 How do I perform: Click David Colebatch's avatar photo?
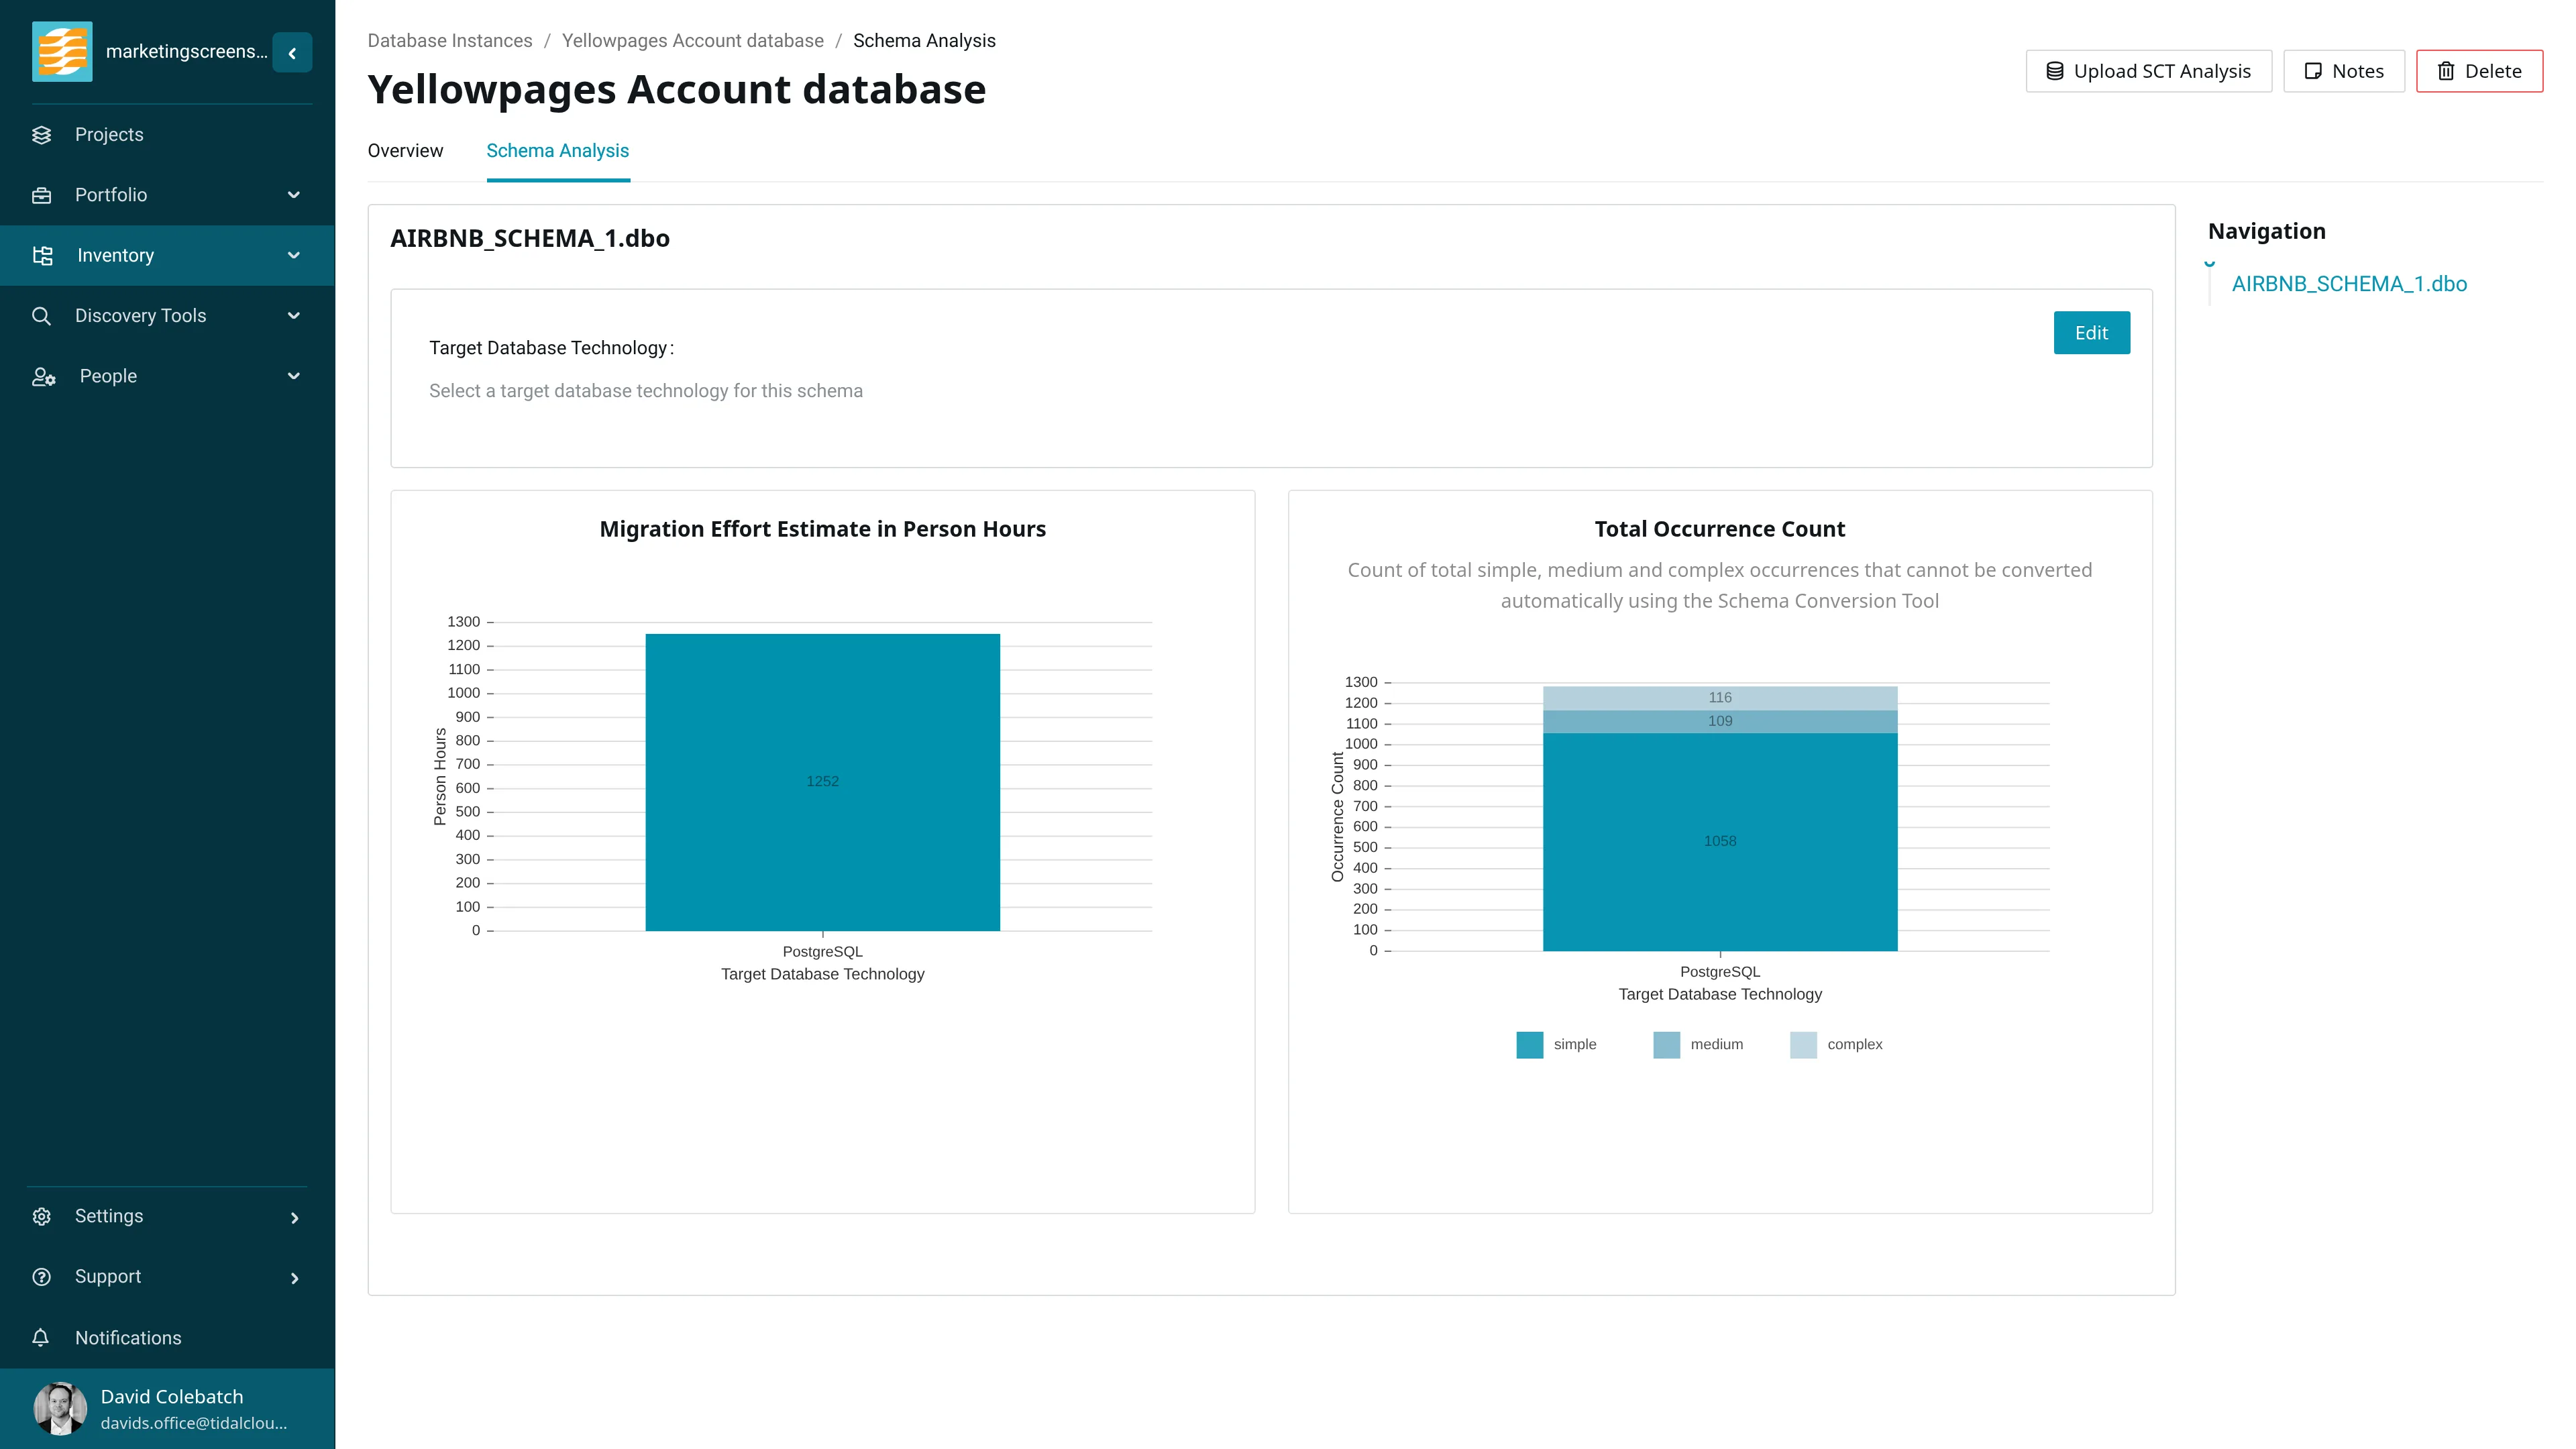(60, 1408)
